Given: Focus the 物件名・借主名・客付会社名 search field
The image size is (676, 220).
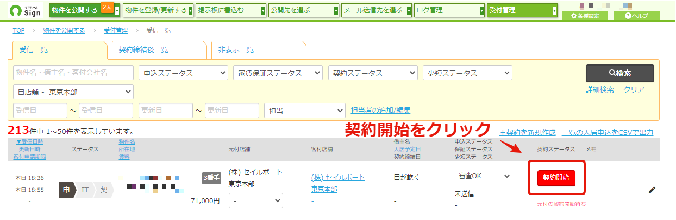Looking at the screenshot, I should [73, 73].
